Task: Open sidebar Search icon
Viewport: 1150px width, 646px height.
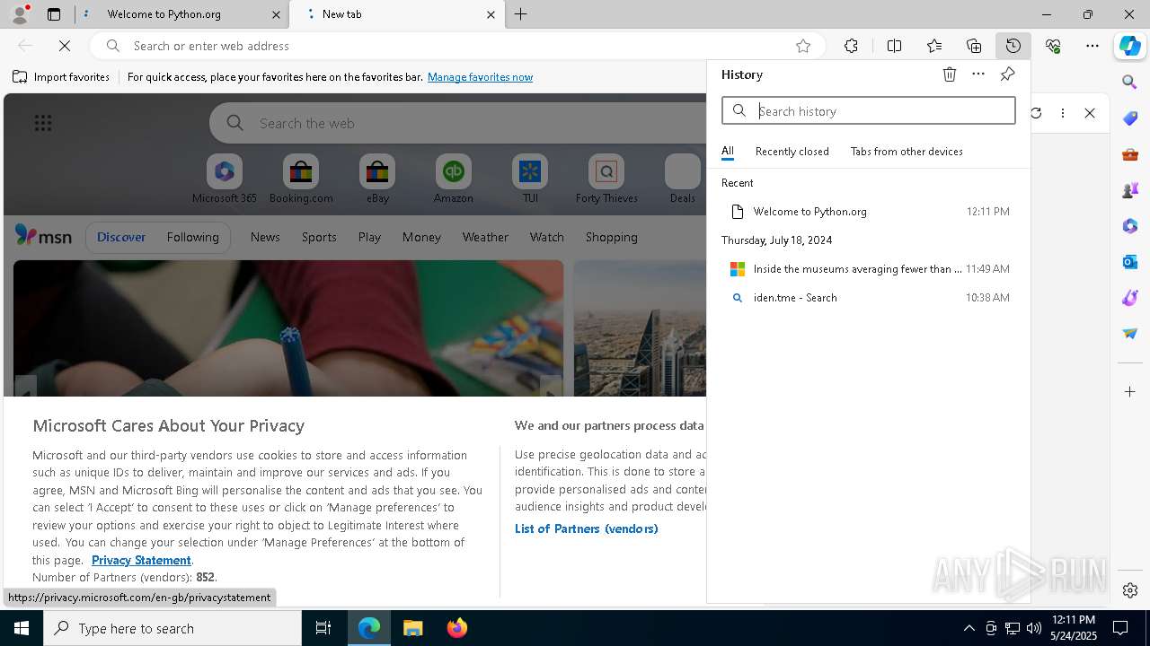Action: pos(1130,83)
